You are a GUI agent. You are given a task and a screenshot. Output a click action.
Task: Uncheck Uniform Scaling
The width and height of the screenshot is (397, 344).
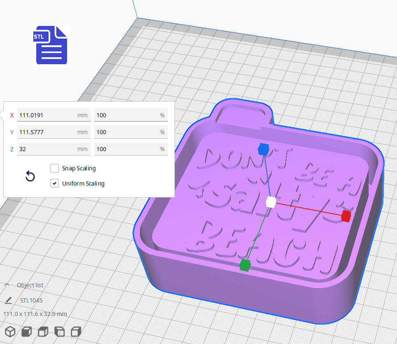[54, 183]
